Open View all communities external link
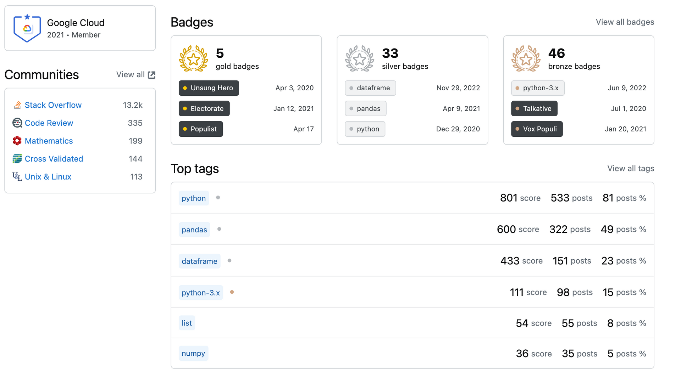The width and height of the screenshot is (681, 372). (x=136, y=75)
